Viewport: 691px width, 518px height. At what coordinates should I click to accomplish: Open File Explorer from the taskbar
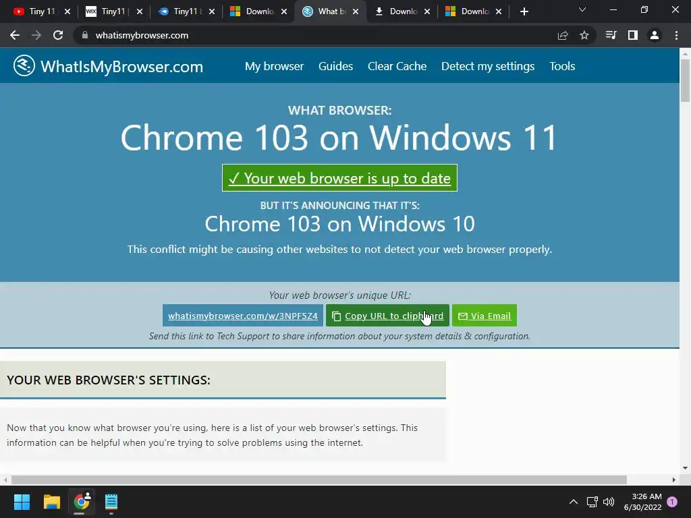click(51, 502)
